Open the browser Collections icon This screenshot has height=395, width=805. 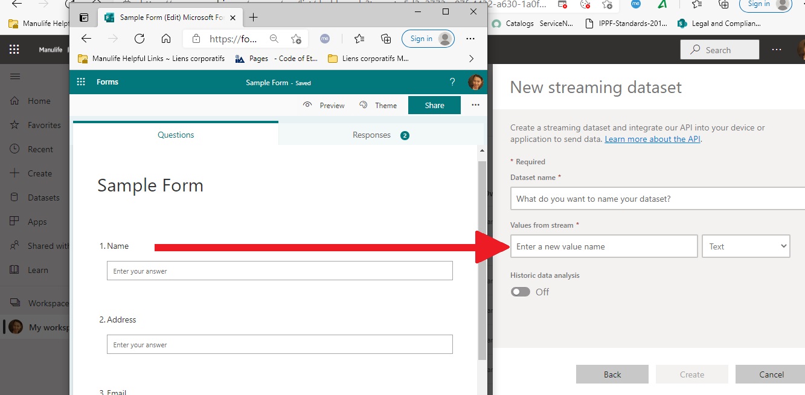385,38
